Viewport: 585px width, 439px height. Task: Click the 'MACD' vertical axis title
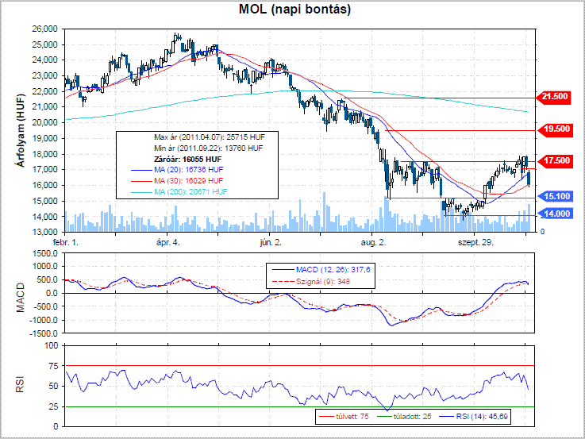point(20,297)
